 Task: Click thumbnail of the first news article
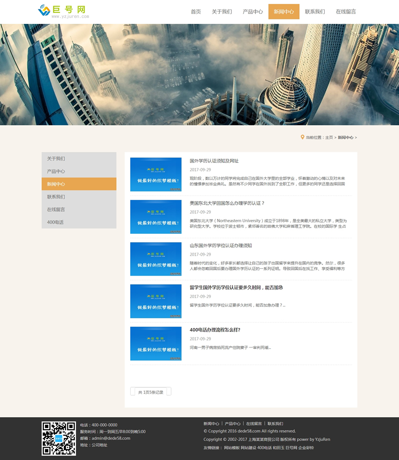tap(156, 174)
